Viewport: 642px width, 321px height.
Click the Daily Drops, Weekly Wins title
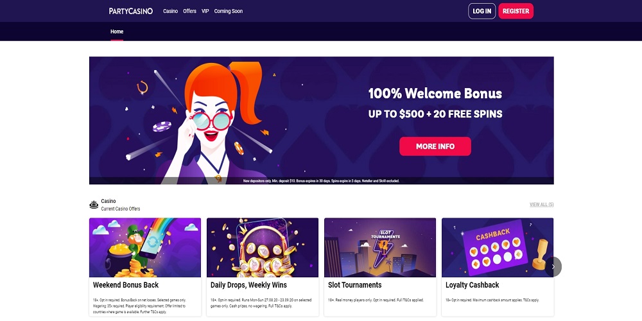tap(248, 285)
